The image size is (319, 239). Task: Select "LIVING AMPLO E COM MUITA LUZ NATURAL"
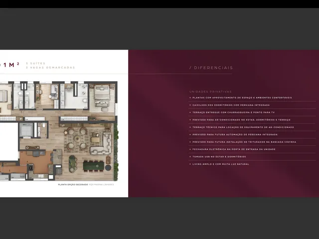click(x=220, y=164)
